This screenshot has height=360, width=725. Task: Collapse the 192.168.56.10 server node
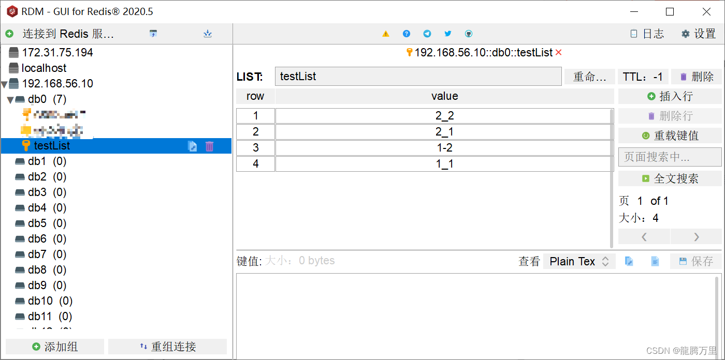click(x=4, y=84)
